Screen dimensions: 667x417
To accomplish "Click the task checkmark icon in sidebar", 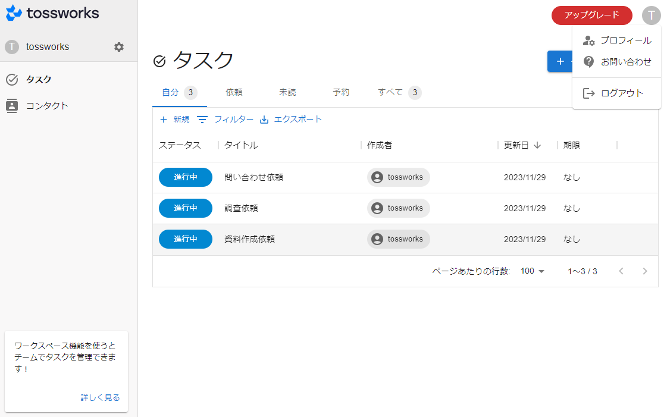I will (x=12, y=80).
